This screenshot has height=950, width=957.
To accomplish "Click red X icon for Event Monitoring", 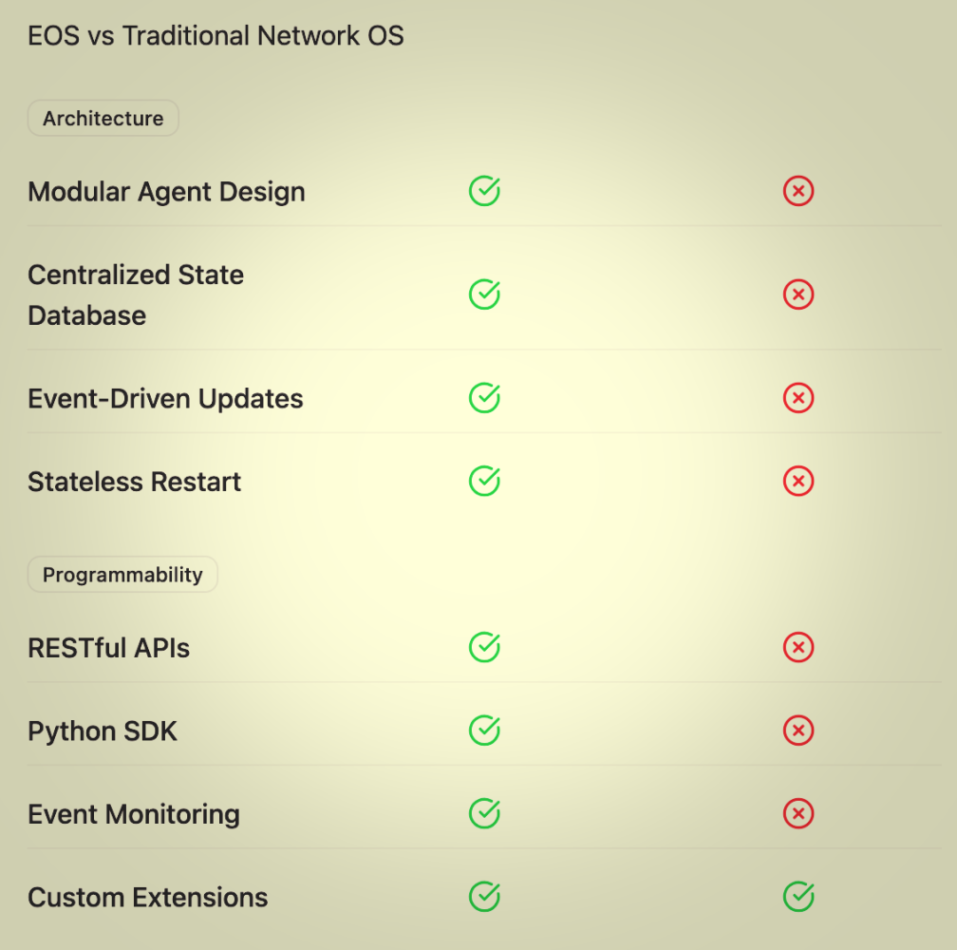I will [798, 814].
